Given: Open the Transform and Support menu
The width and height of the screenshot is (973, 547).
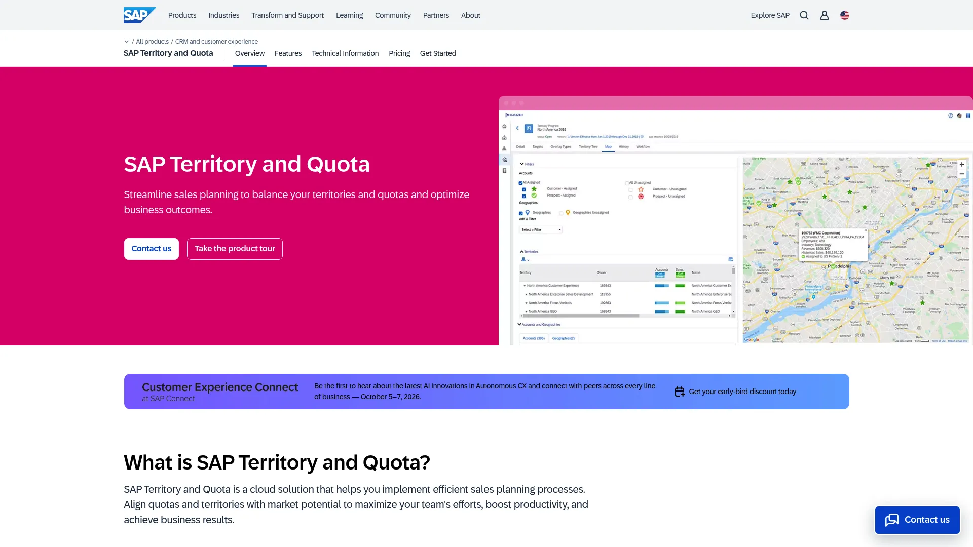Looking at the screenshot, I should coord(287,15).
